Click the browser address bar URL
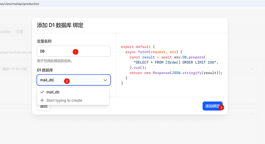The height and width of the screenshot is (144, 265). click(x=20, y=4)
